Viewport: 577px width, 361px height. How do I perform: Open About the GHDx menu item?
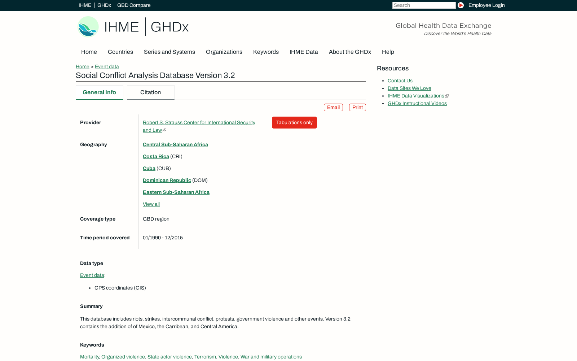(x=350, y=52)
